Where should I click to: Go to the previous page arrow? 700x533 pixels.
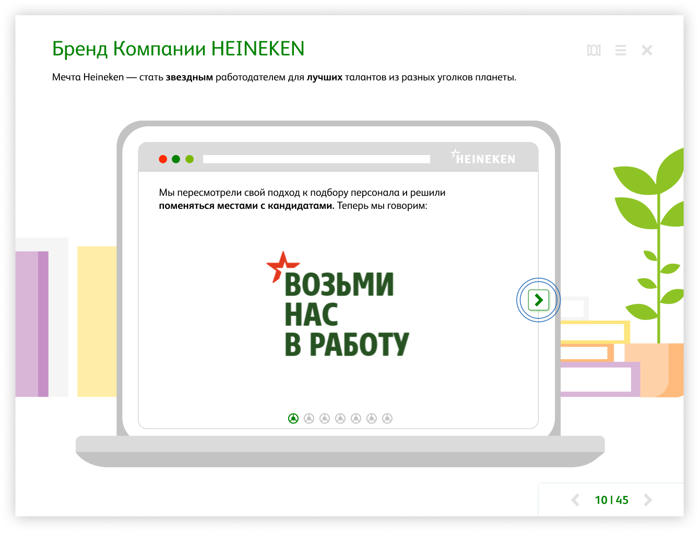point(575,500)
